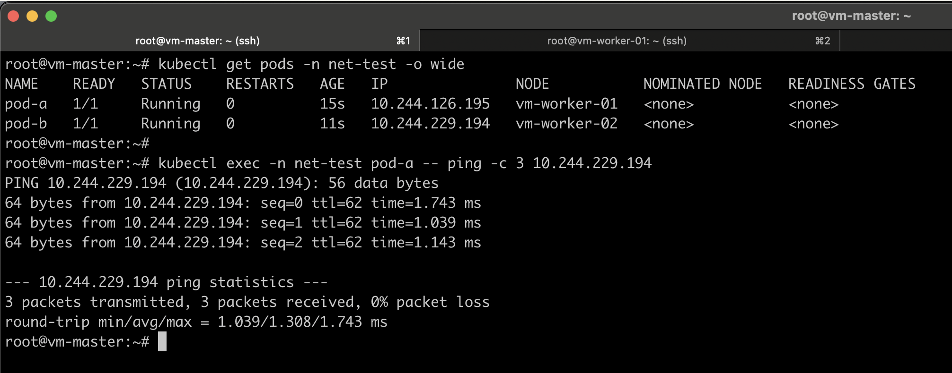Click the round-trip min/avg/max result line
Screen dimensions: 952x373
coord(196,322)
